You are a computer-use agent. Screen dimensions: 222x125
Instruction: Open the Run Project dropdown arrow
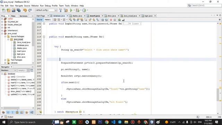pos(74,10)
